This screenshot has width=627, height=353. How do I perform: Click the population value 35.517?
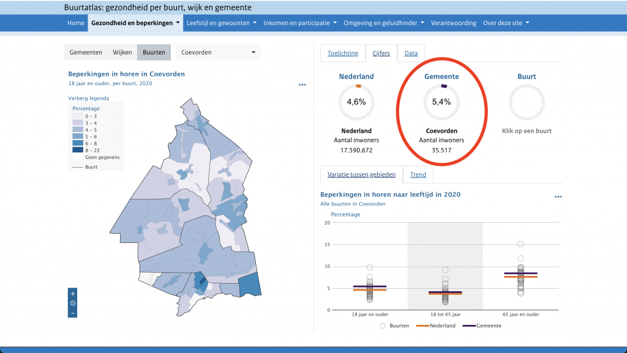[x=441, y=150]
